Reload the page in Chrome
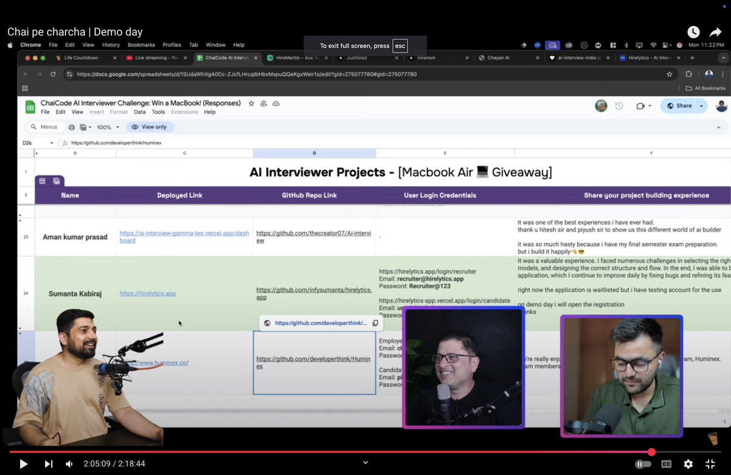Image resolution: width=731 pixels, height=475 pixels. [54, 74]
